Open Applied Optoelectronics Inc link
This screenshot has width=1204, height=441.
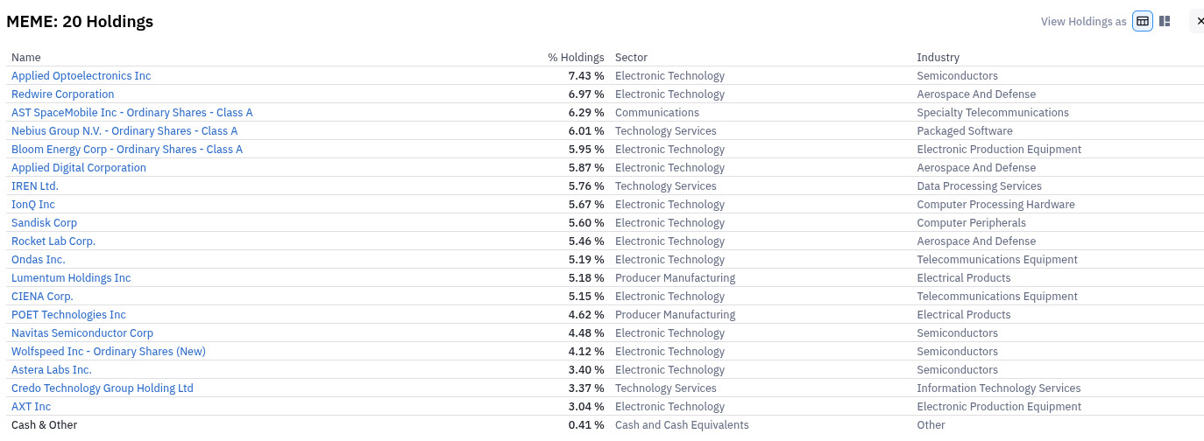point(81,76)
